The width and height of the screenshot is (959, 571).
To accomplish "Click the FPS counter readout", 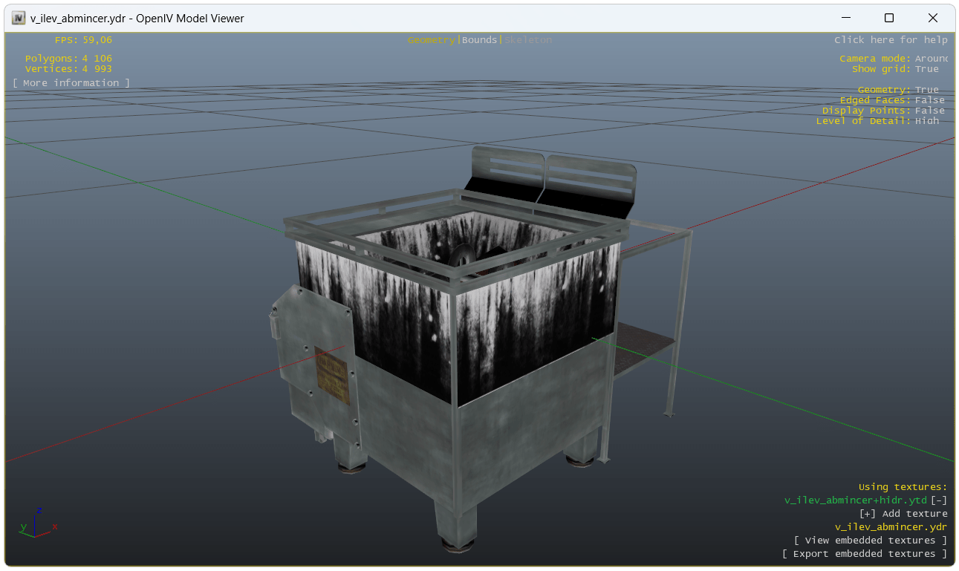I will tap(83, 40).
